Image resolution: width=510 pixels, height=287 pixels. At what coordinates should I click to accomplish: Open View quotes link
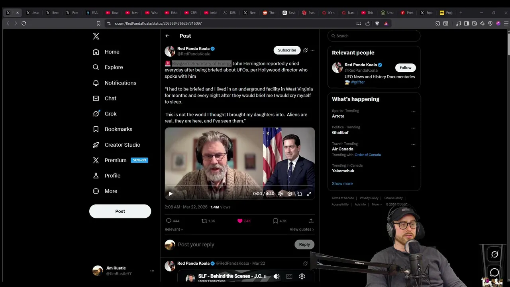click(302, 230)
